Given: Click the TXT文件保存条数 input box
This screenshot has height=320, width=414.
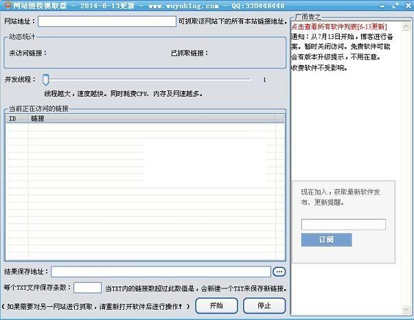Looking at the screenshot, I should [x=87, y=288].
